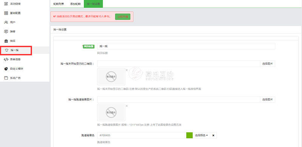Image resolution: width=302 pixels, height=147 pixels.
Task: Remove the runway background image with its × icon
Action: [x=127, y=106]
